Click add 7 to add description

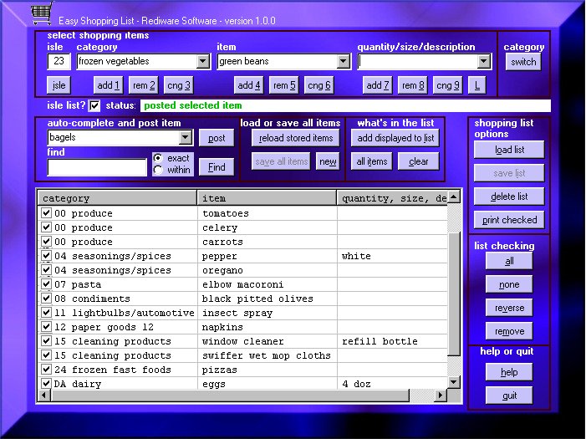(x=378, y=85)
